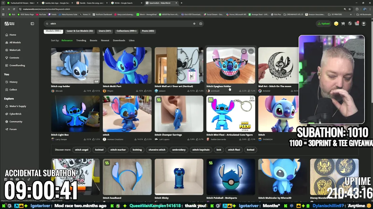Click the stitch flexi discover tag
The width and height of the screenshot is (373, 209).
pyautogui.click(x=234, y=150)
